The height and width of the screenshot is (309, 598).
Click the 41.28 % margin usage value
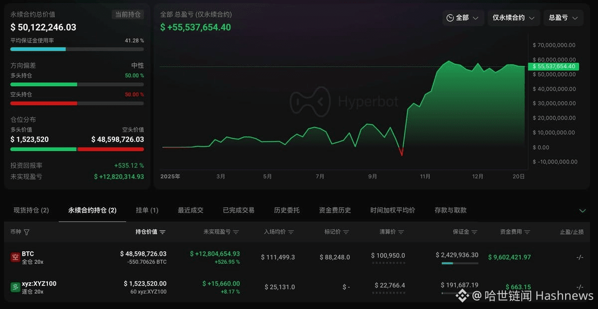coord(134,40)
